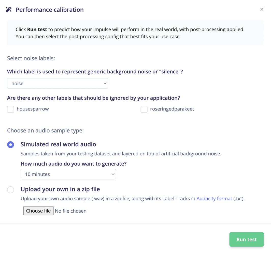Open the Audacity format link
Viewport: 271px width, 254px height.
[x=214, y=199]
